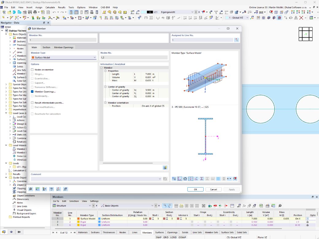
Task: Open the Calculate menu
Action: (x=50, y=7)
